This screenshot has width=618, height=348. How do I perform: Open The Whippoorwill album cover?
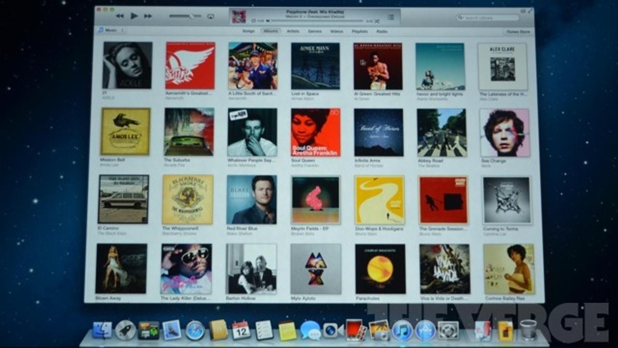tap(187, 199)
